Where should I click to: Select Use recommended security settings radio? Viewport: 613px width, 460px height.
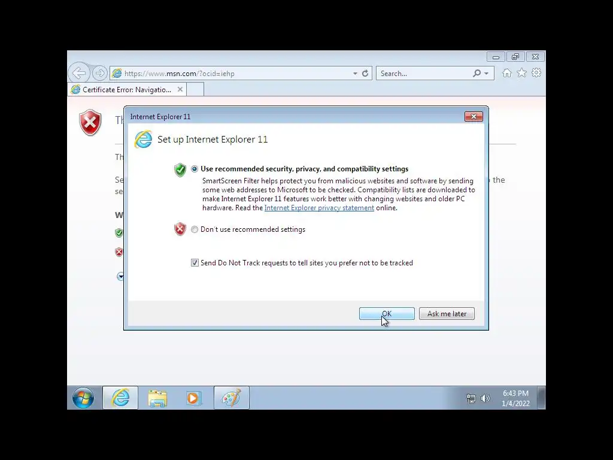pyautogui.click(x=195, y=169)
